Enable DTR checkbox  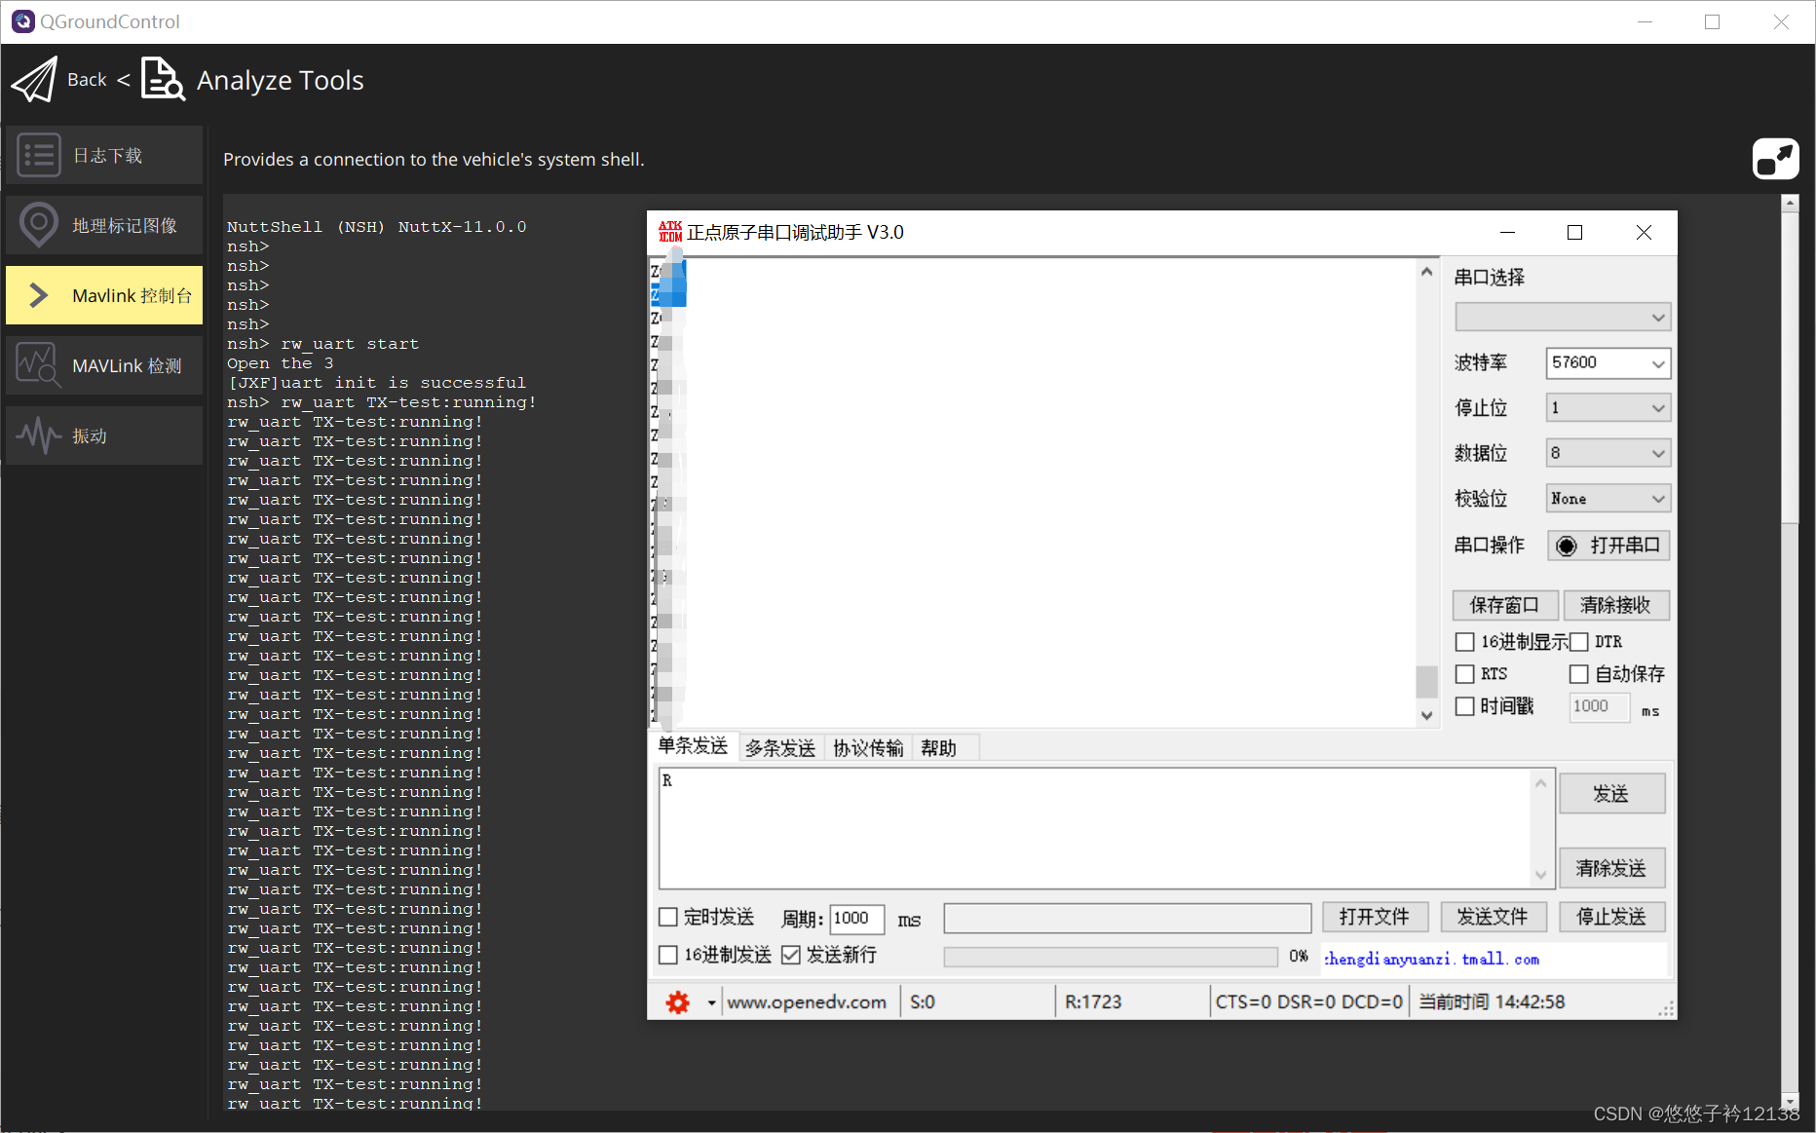point(1579,642)
